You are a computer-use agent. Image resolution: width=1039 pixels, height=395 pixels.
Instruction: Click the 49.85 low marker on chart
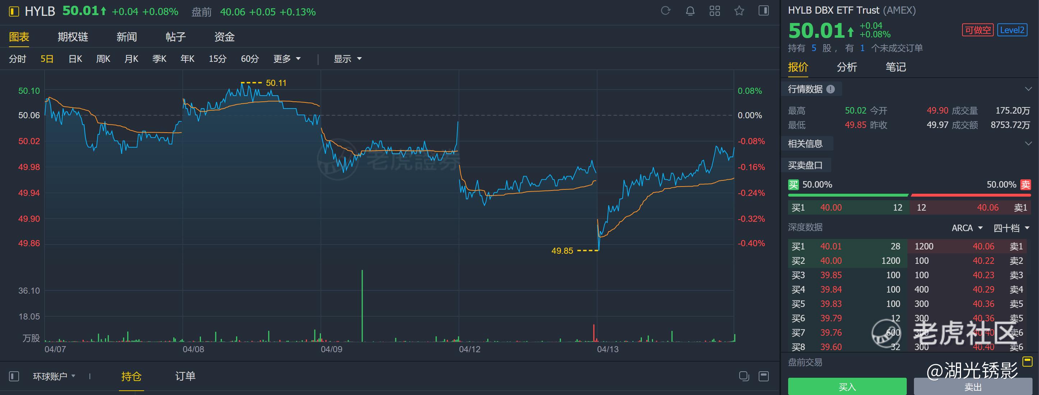(562, 251)
